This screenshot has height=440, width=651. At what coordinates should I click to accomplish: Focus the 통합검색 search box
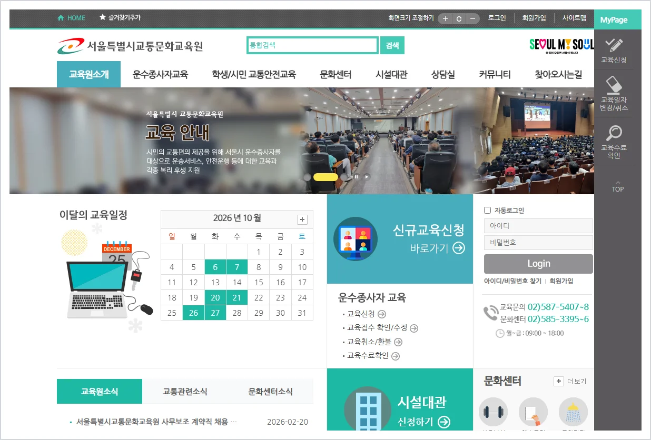point(312,45)
